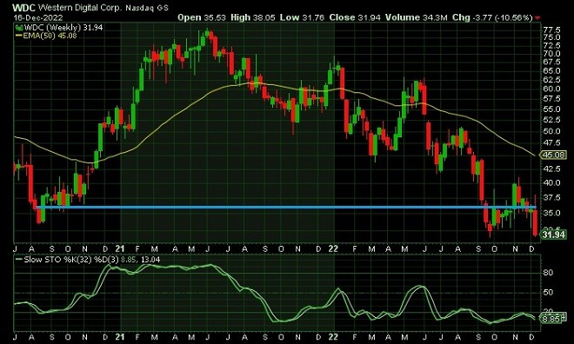Click the Chg -3.77 (-10.56%) value
The height and width of the screenshot is (344, 574).
tap(492, 17)
